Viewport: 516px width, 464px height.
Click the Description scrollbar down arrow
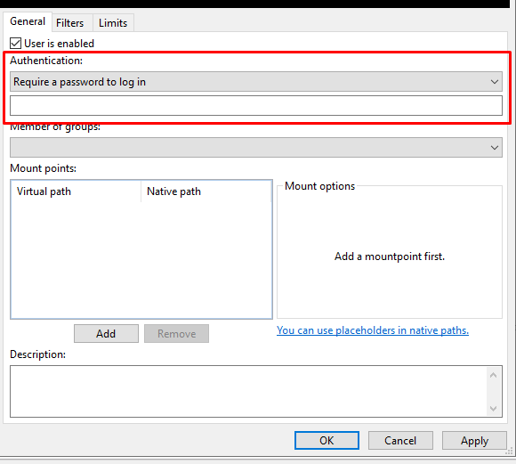click(x=493, y=409)
